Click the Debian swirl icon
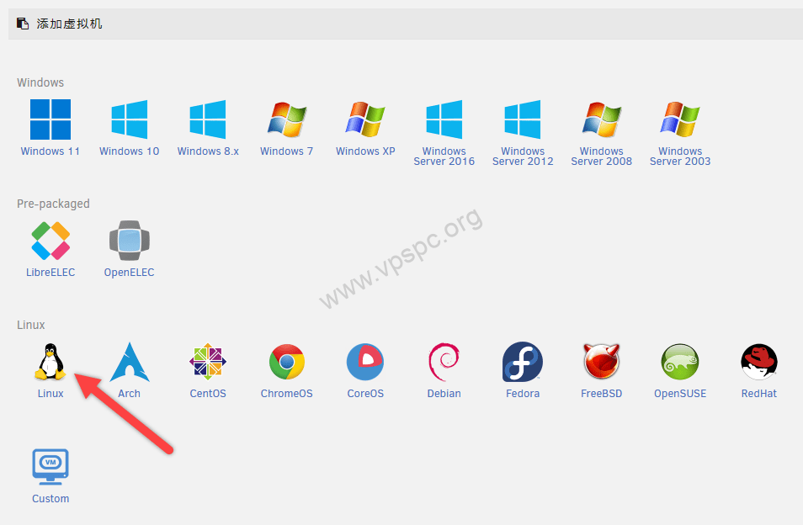Viewport: 803px width, 525px height. tap(444, 362)
